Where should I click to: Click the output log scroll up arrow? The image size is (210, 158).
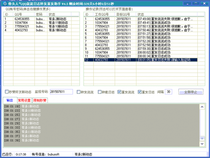pyautogui.click(x=202, y=107)
